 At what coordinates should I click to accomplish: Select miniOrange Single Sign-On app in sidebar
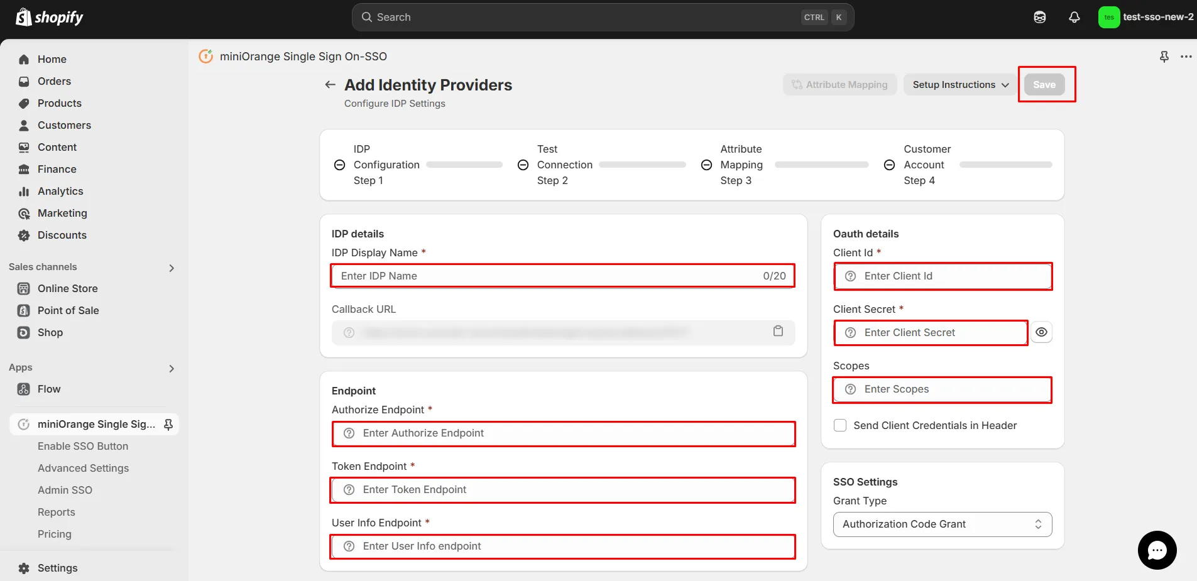coord(94,424)
